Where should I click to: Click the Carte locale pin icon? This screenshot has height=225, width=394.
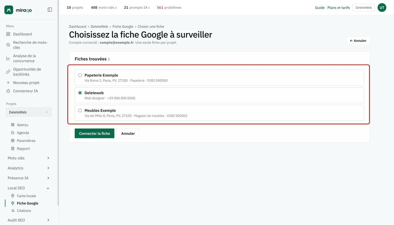13,196
